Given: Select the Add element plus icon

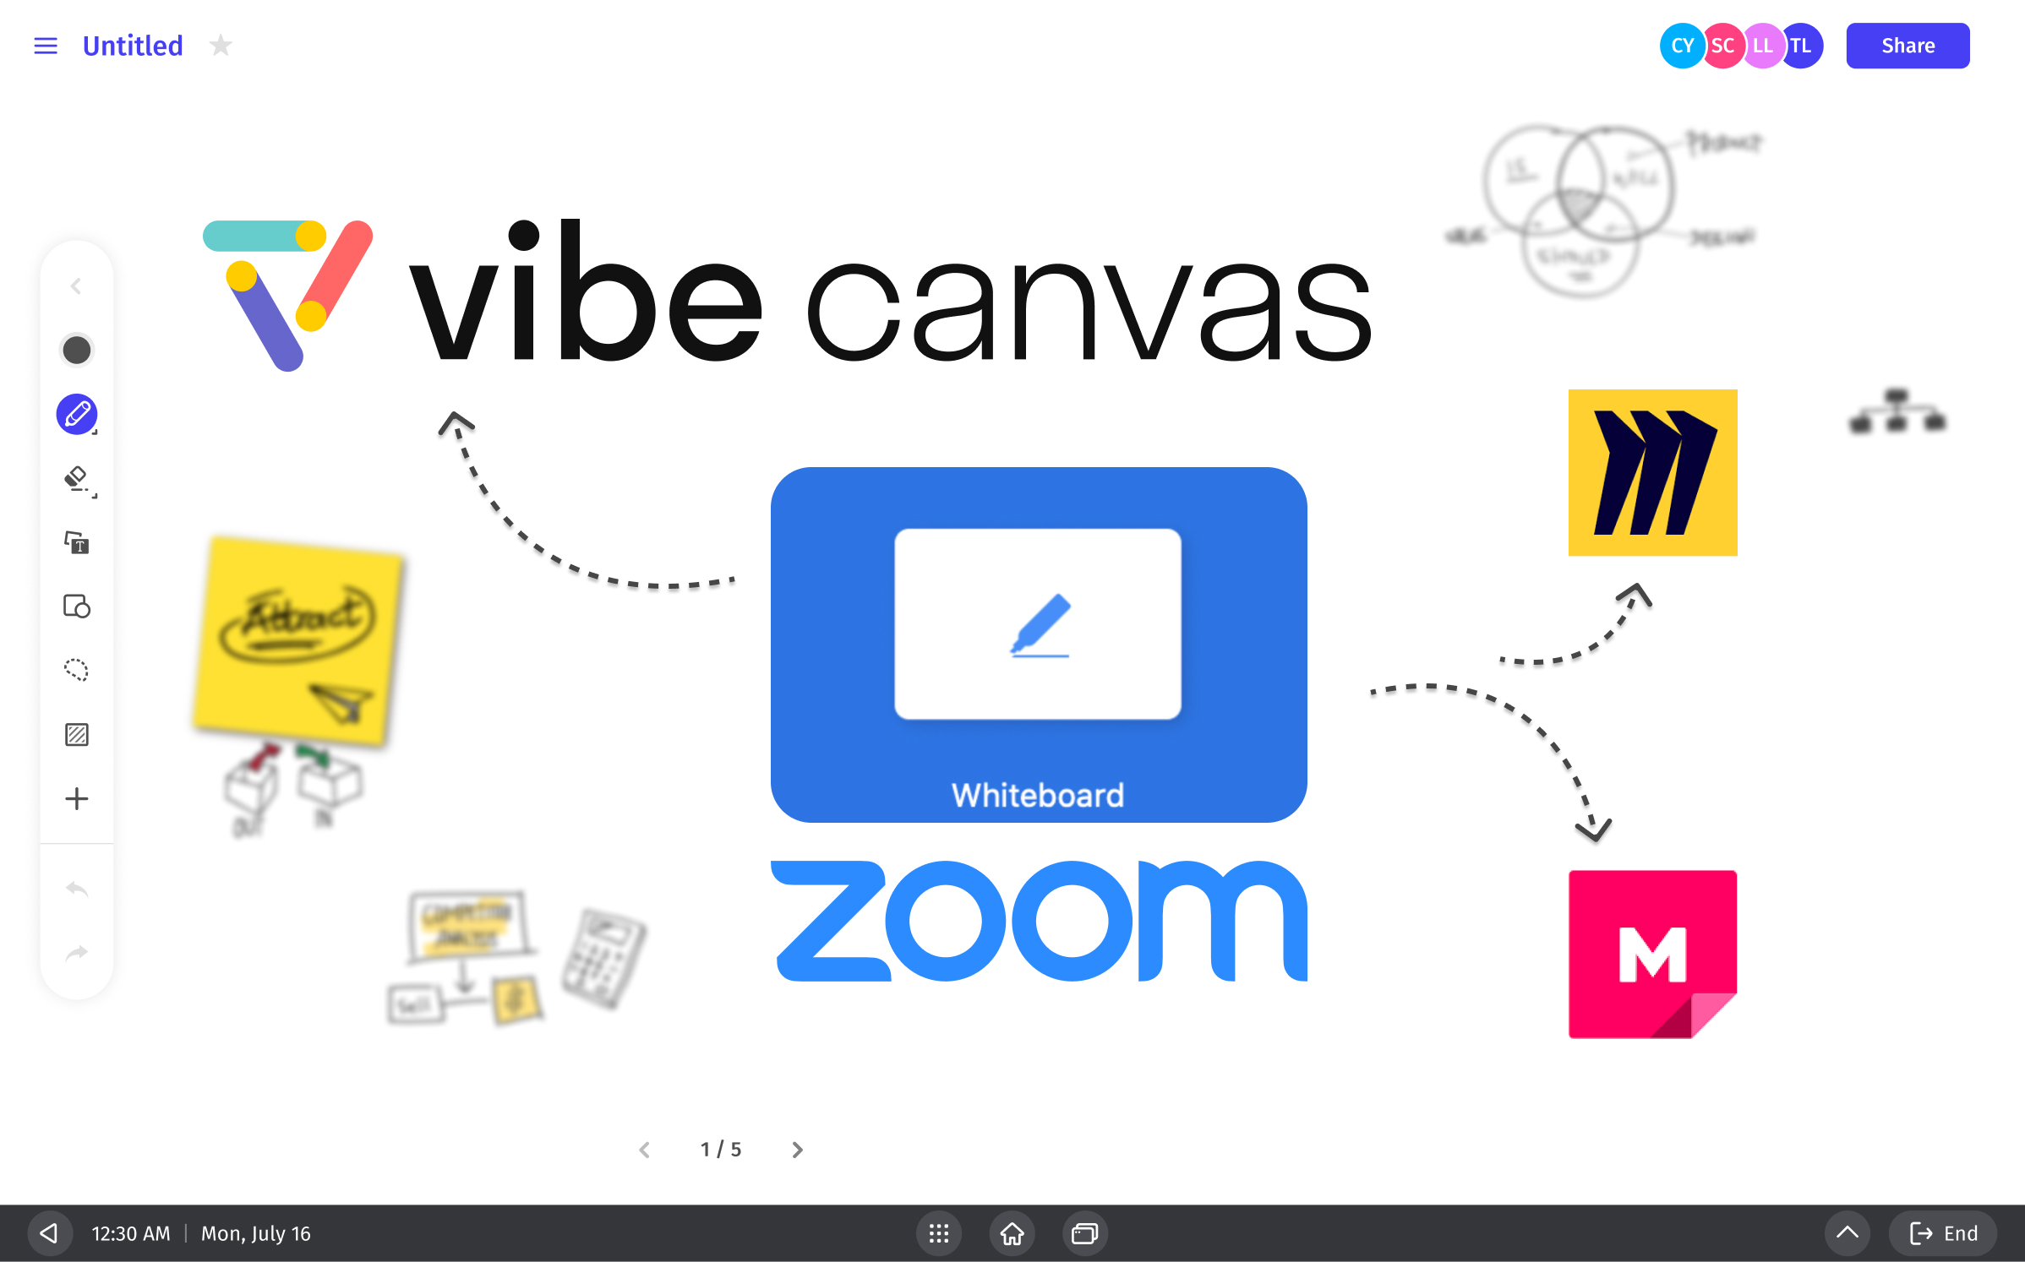Looking at the screenshot, I should click(77, 797).
